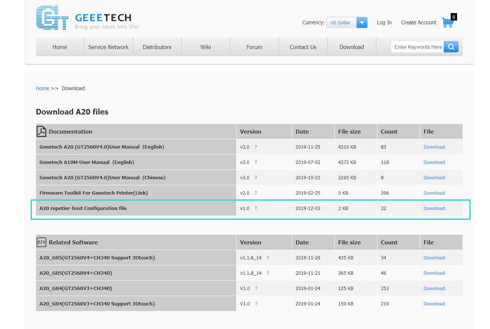This screenshot has width=490, height=329.
Task: Open the Contact Us menu item
Action: tap(303, 47)
